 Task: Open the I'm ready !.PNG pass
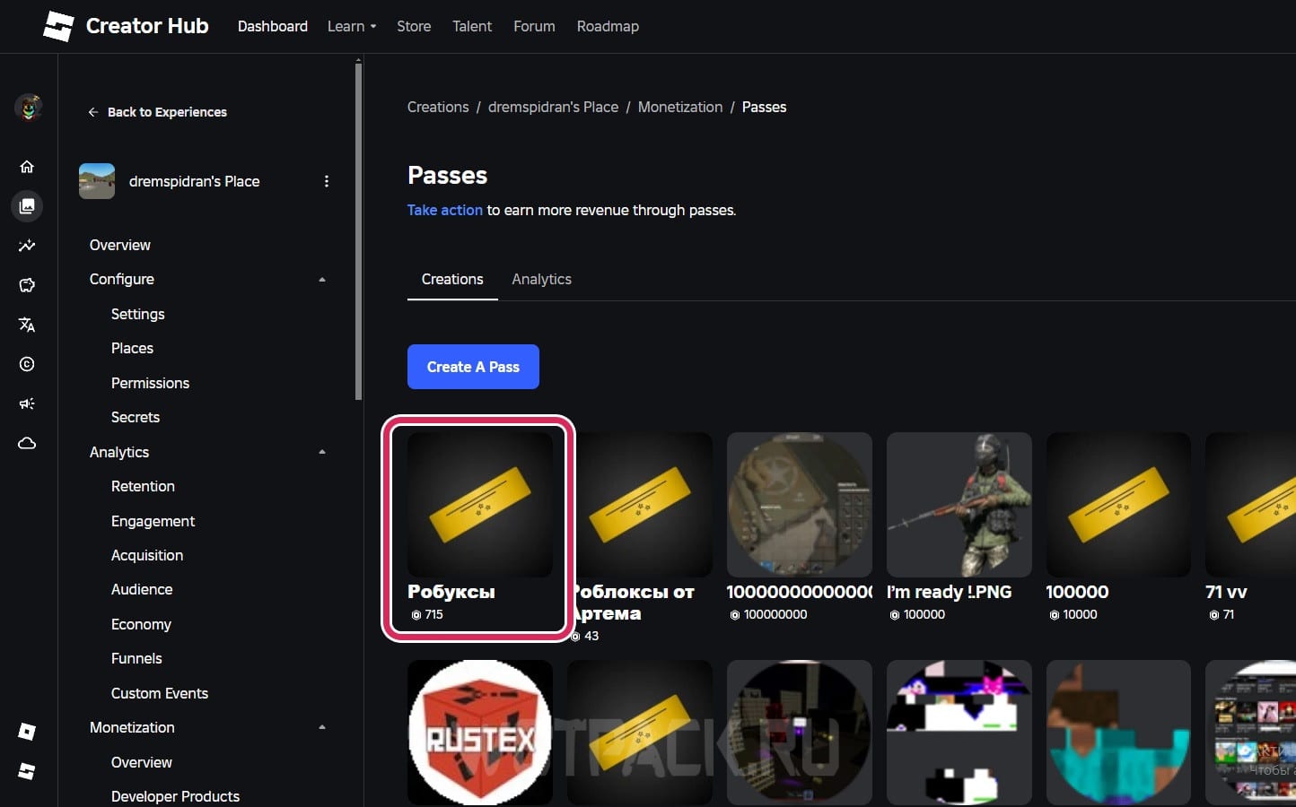pyautogui.click(x=959, y=505)
